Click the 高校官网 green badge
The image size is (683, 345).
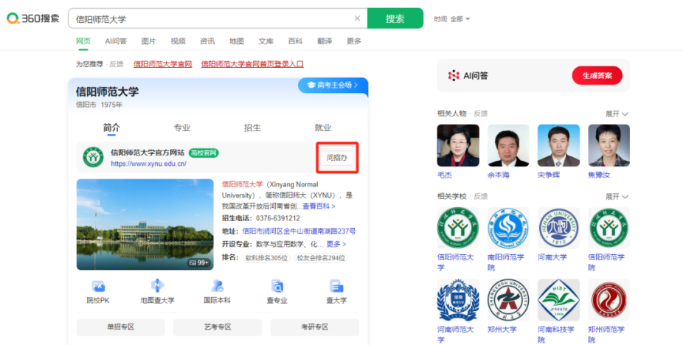(204, 153)
